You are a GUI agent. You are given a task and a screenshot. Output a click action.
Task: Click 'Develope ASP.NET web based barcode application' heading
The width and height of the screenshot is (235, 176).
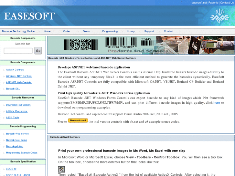click(94, 67)
